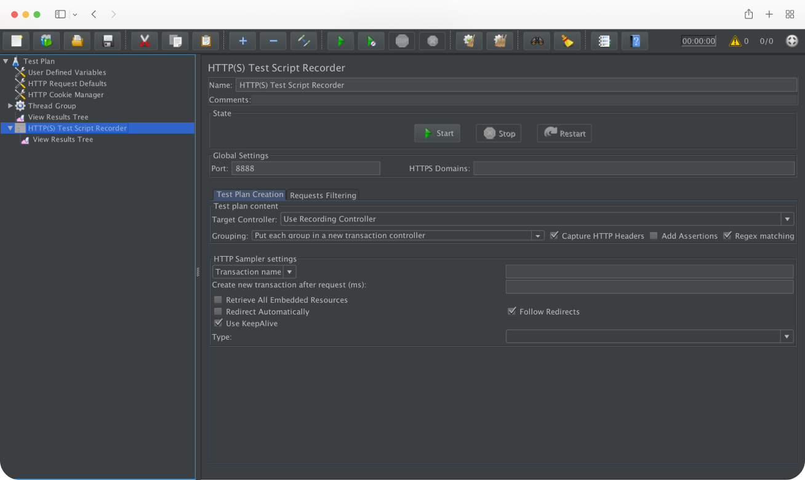Viewport: 805px width, 480px height.
Task: Open the Grouping dropdown menu
Action: coord(538,236)
